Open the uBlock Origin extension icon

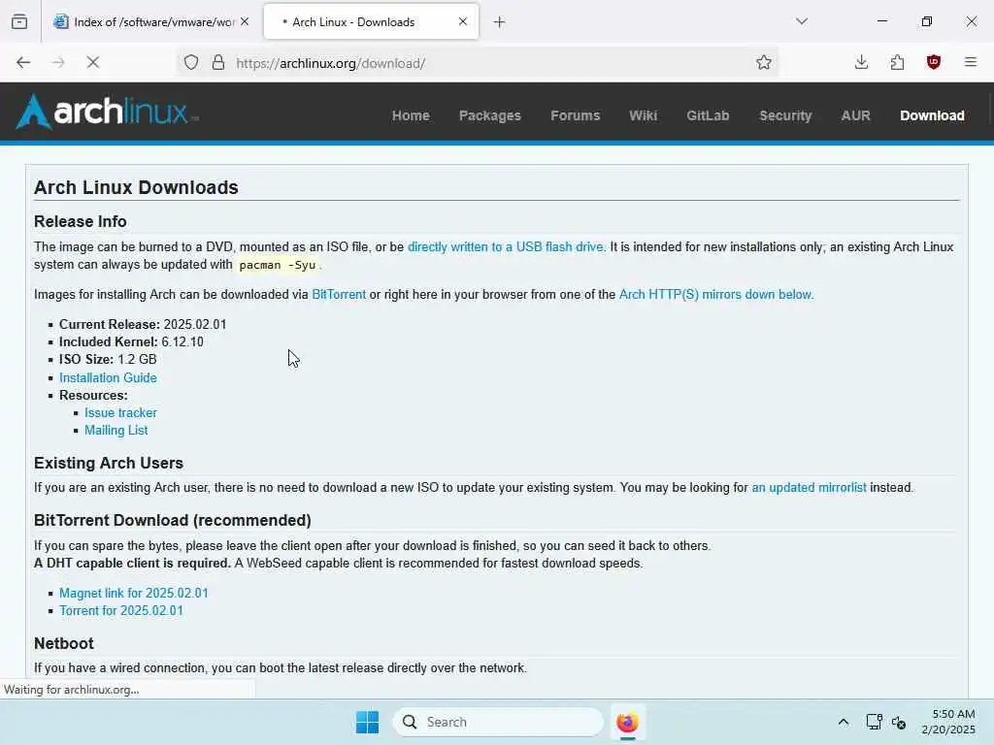933,62
